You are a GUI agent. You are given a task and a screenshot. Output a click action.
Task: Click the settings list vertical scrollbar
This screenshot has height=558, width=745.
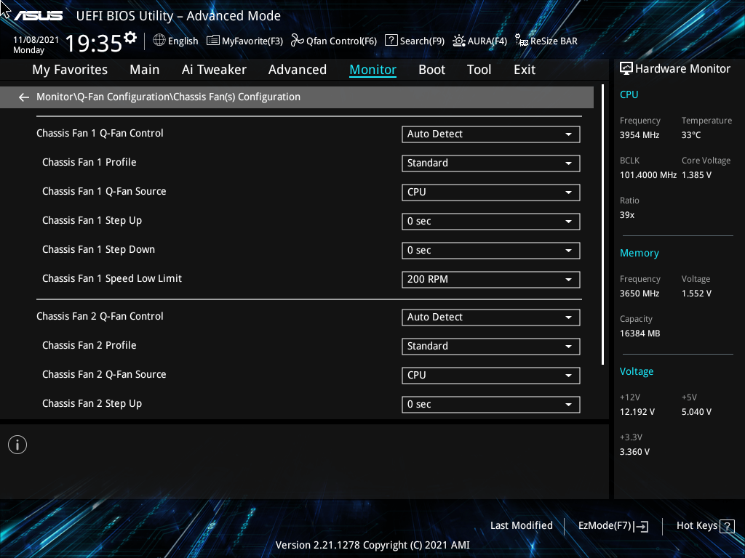602,225
